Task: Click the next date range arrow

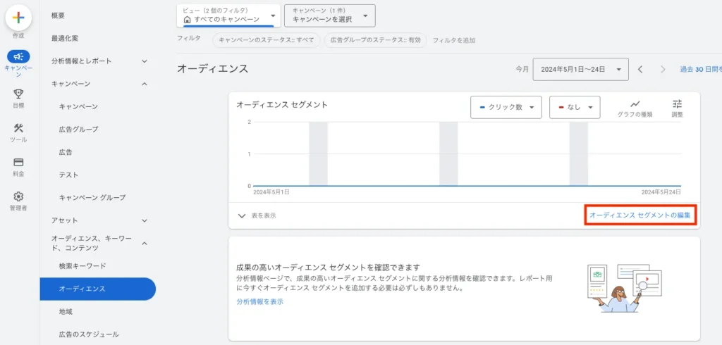Action: [663, 70]
